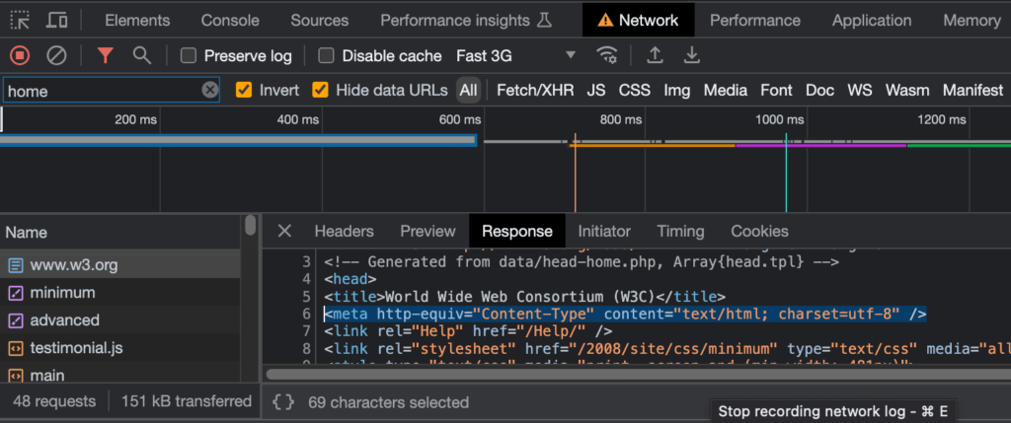Toggle the Disable cache checkbox
Viewport: 1011px width, 423px height.
click(326, 55)
